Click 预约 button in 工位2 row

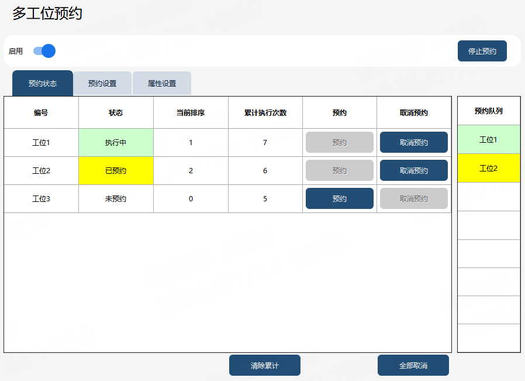(340, 170)
